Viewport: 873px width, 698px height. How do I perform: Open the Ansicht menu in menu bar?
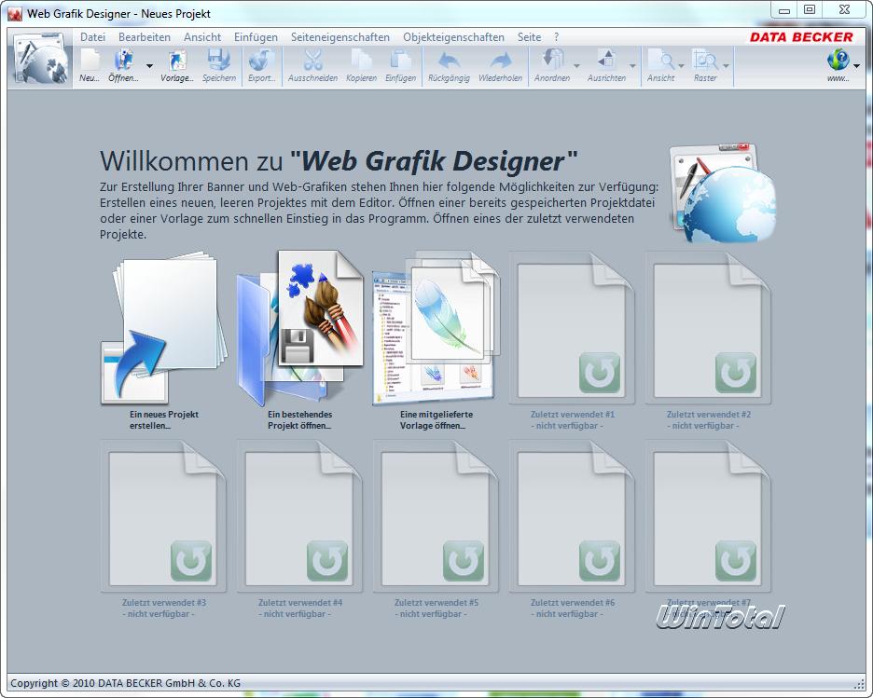202,37
